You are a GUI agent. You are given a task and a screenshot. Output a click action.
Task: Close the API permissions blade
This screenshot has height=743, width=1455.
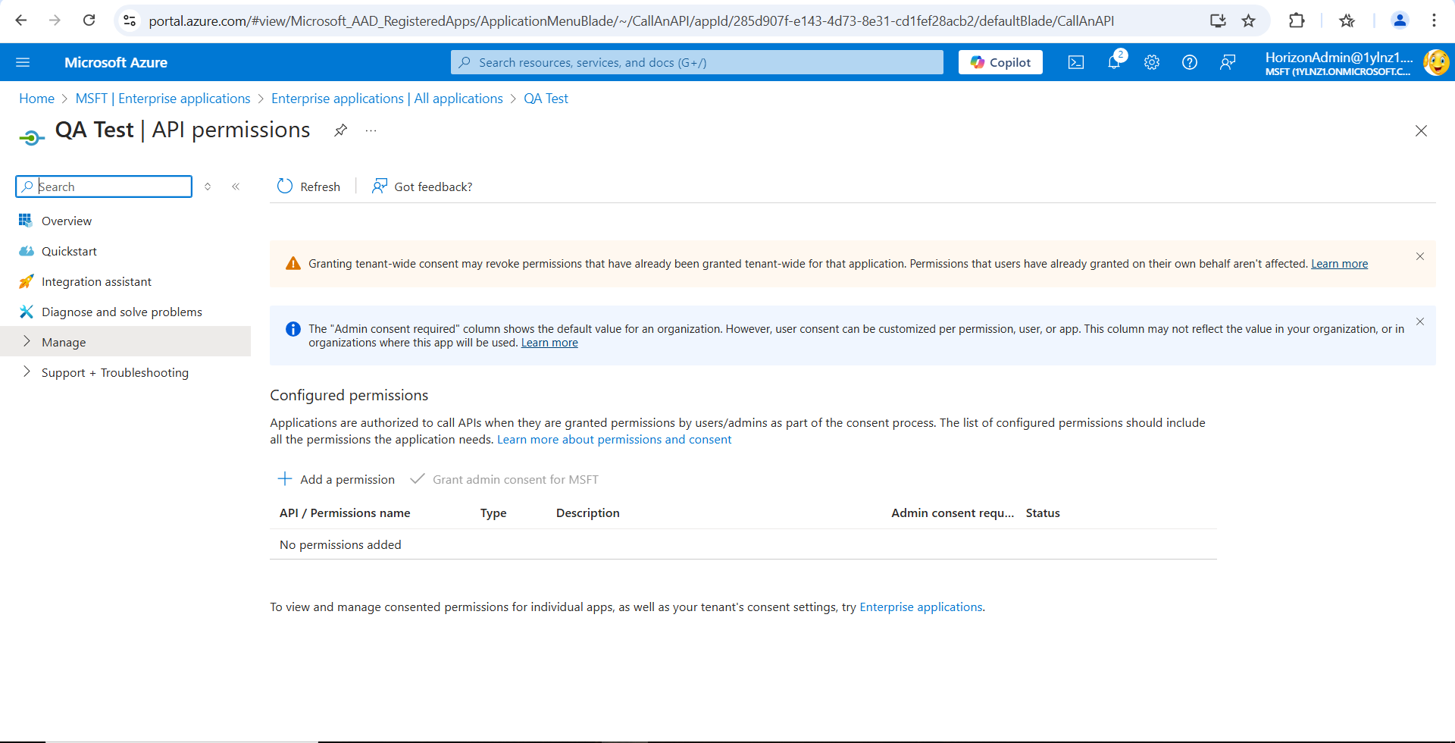[1421, 131]
